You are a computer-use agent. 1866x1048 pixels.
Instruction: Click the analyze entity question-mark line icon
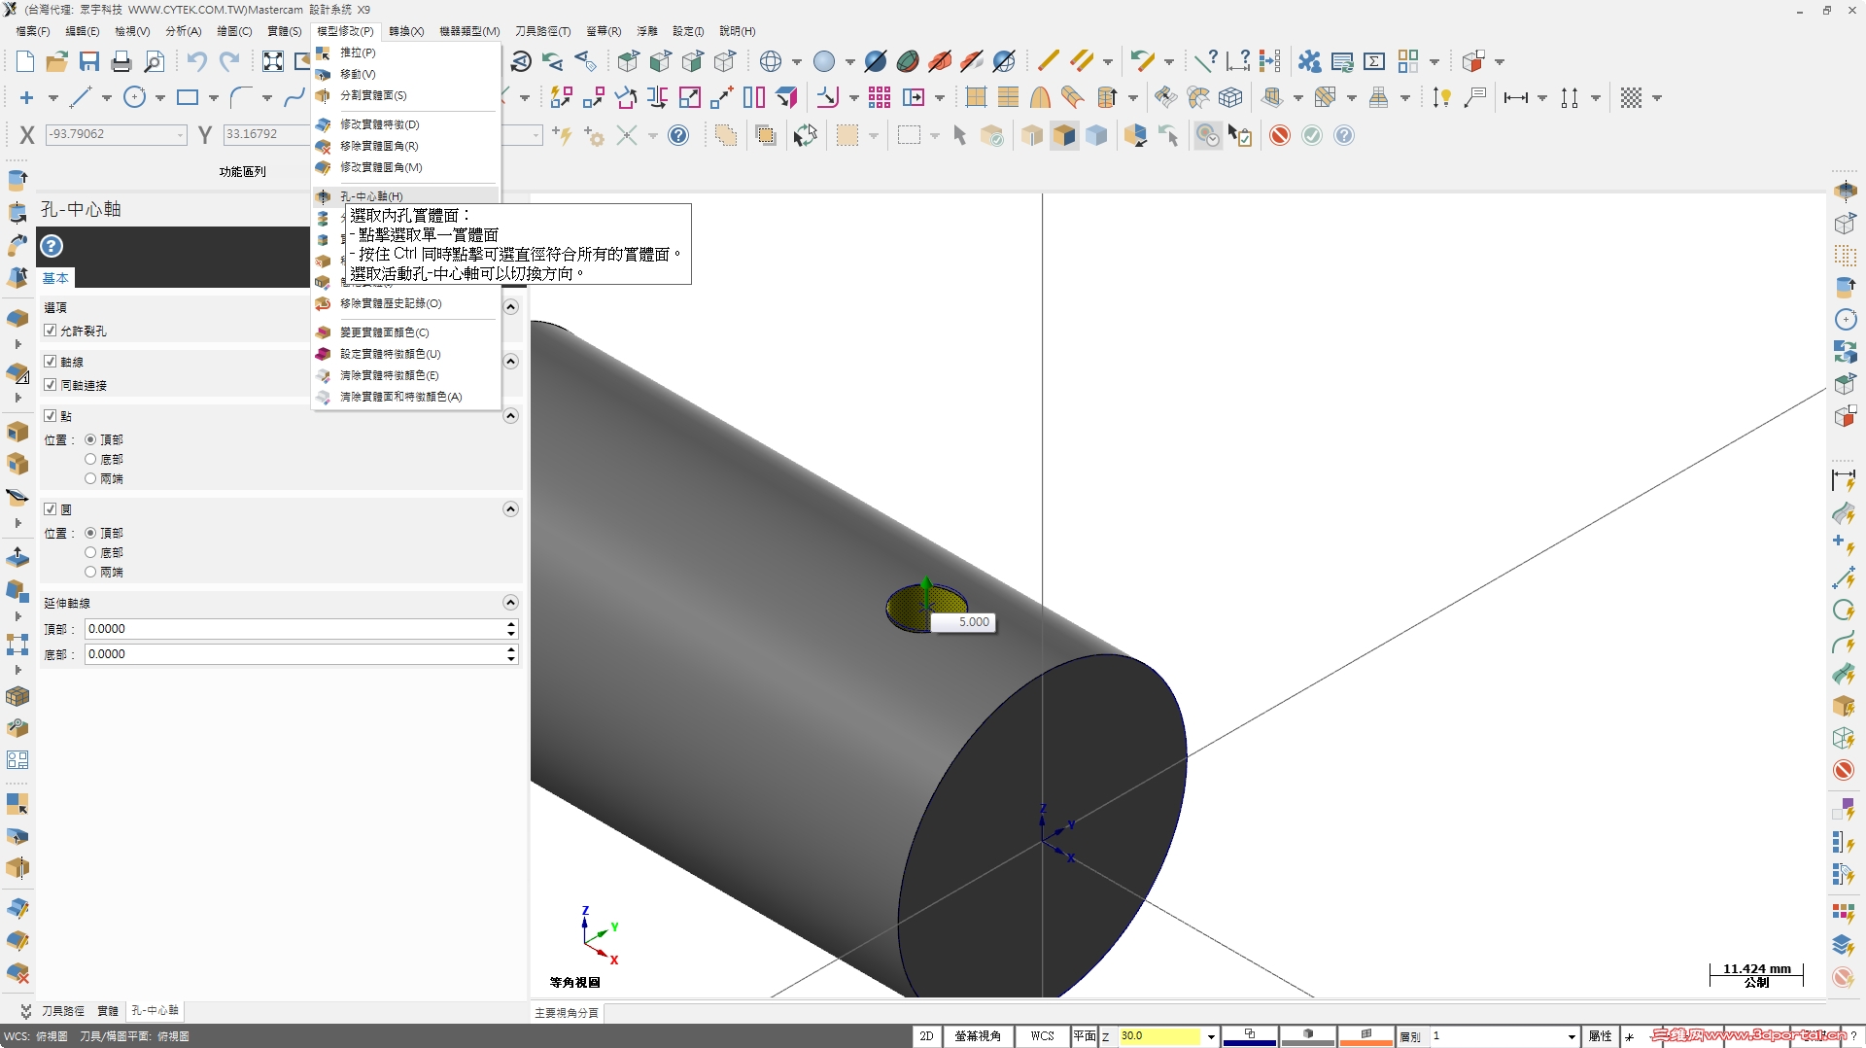point(1206,62)
